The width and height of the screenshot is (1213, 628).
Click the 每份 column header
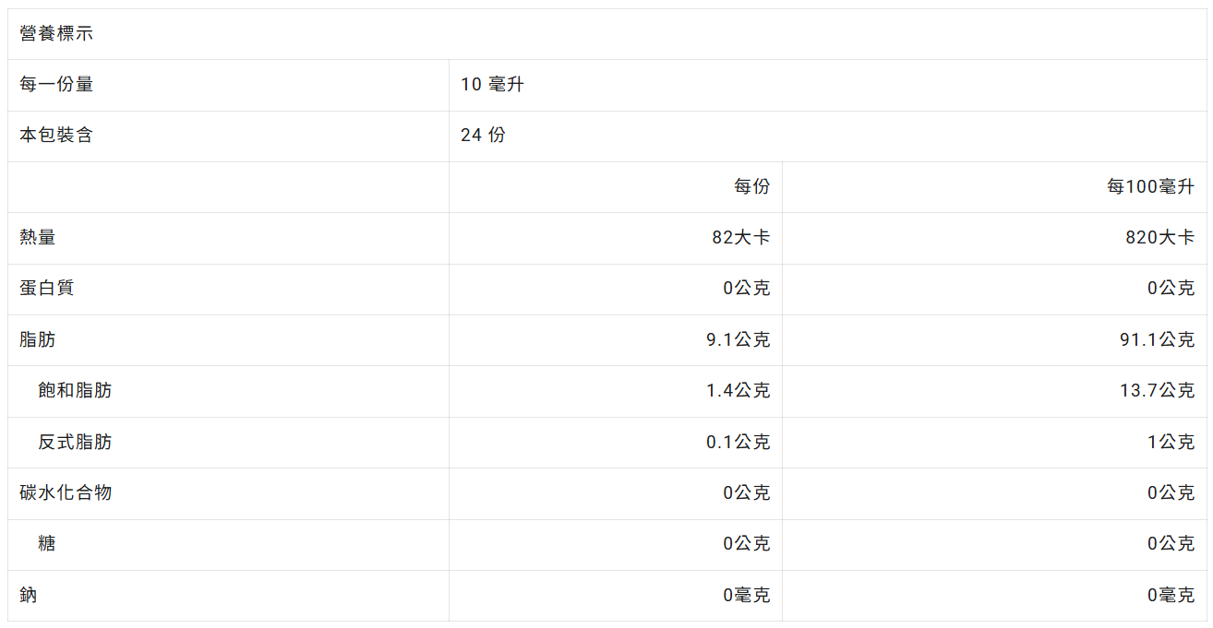(x=751, y=187)
